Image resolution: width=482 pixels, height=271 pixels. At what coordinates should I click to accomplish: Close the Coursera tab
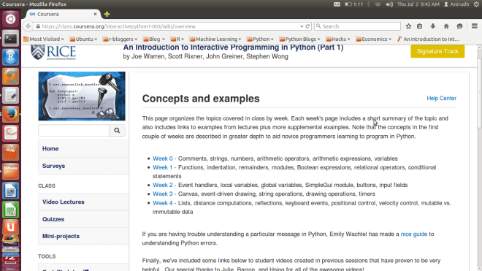tap(95, 14)
